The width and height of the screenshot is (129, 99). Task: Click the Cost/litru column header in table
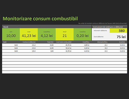click(86, 42)
